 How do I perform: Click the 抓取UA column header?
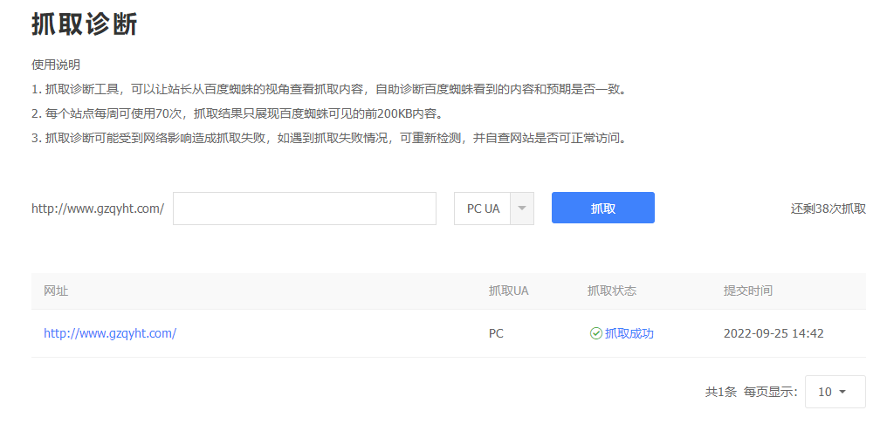click(508, 291)
